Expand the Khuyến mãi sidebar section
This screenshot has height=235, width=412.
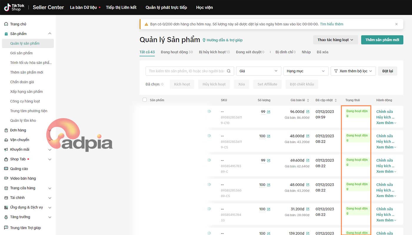[x=50, y=150]
